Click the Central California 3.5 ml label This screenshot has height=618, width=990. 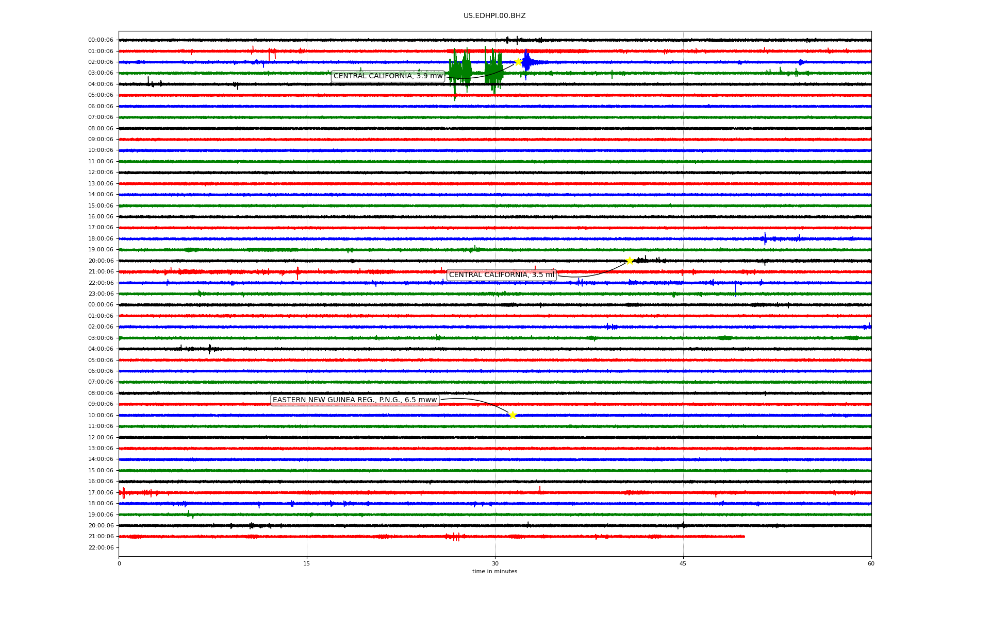coord(501,275)
